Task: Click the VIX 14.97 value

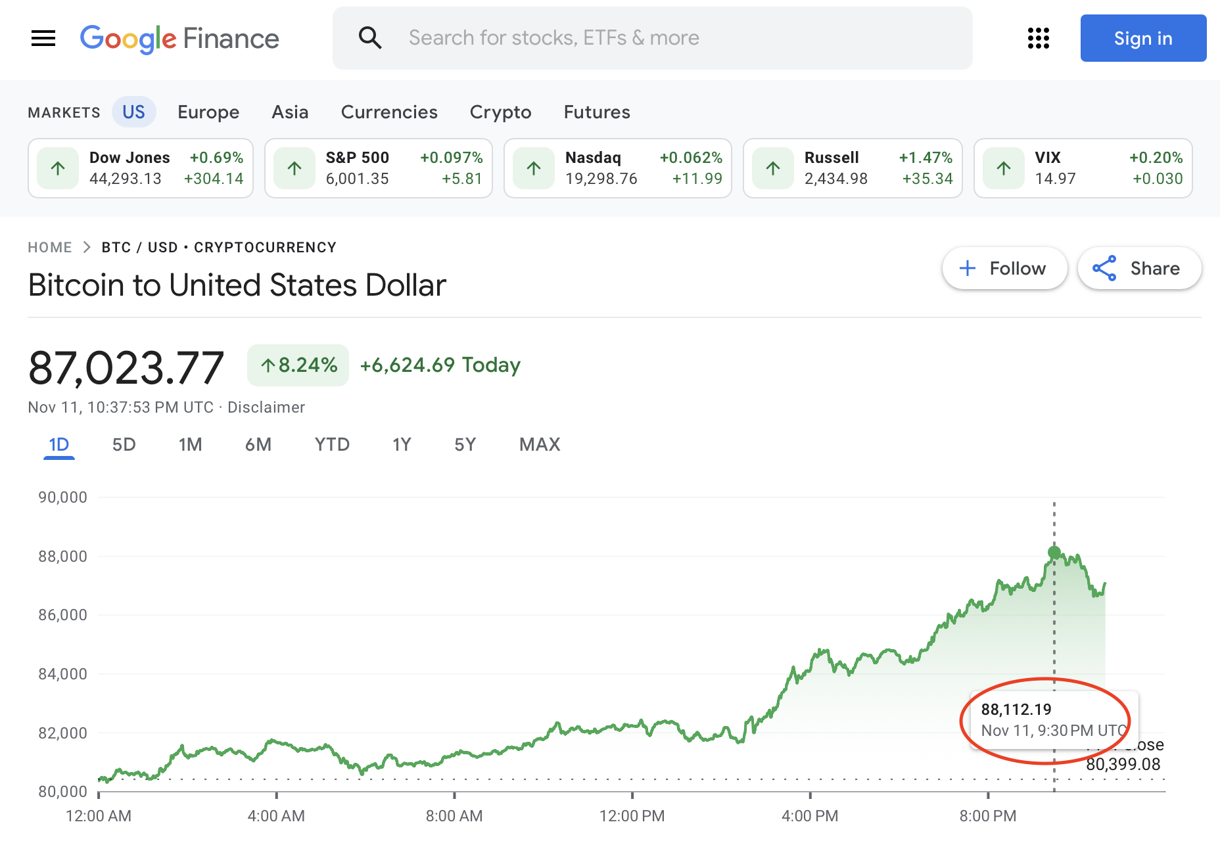Action: [x=1055, y=179]
